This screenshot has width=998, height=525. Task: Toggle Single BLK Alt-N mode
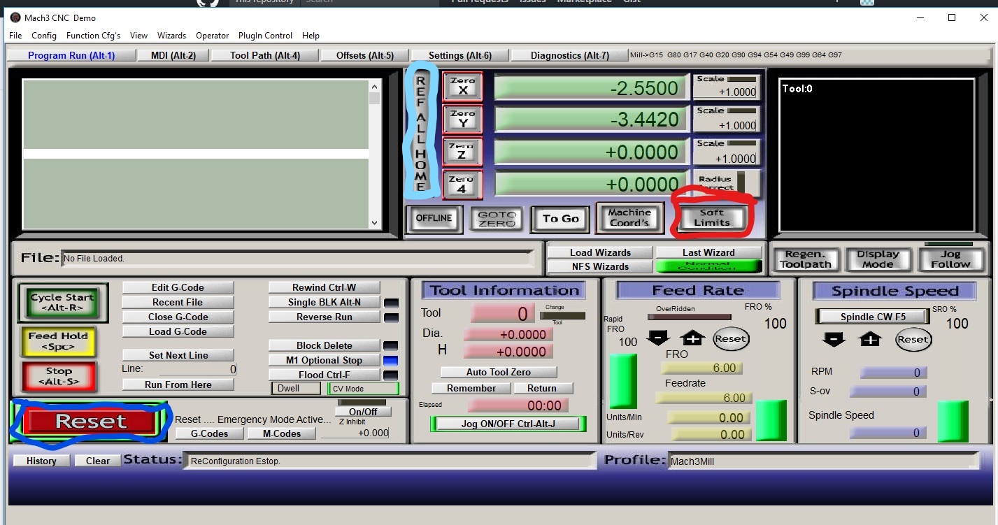click(x=325, y=302)
